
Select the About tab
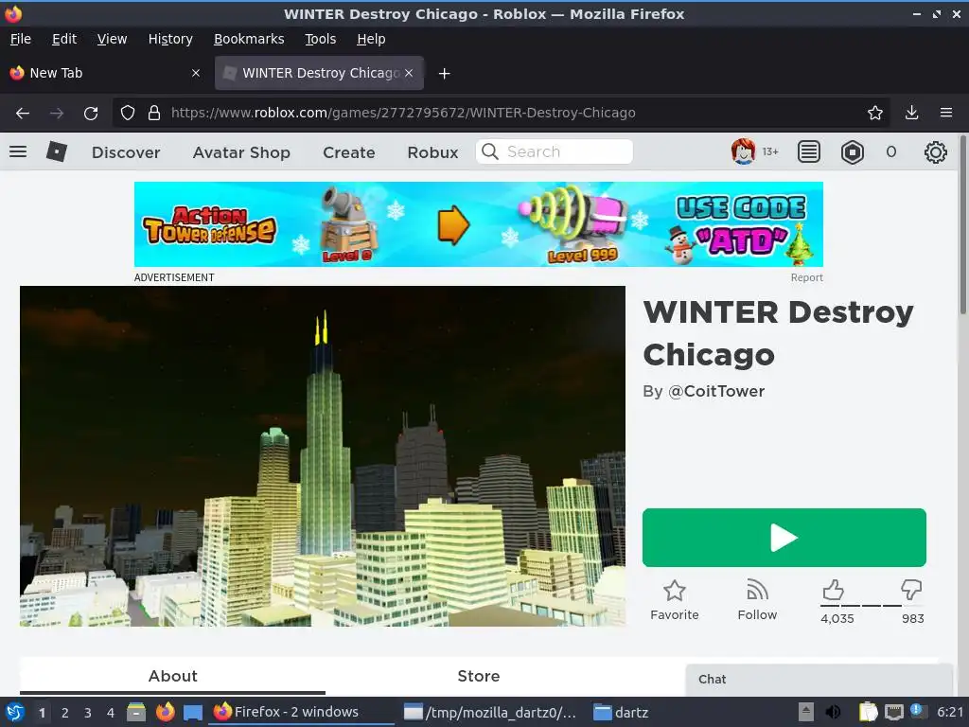coord(172,676)
